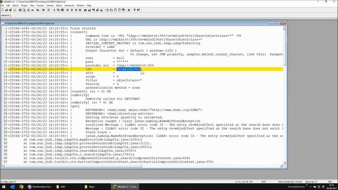Click the vertical scrollbar down arrow
The height and width of the screenshot is (190, 338).
284,163
